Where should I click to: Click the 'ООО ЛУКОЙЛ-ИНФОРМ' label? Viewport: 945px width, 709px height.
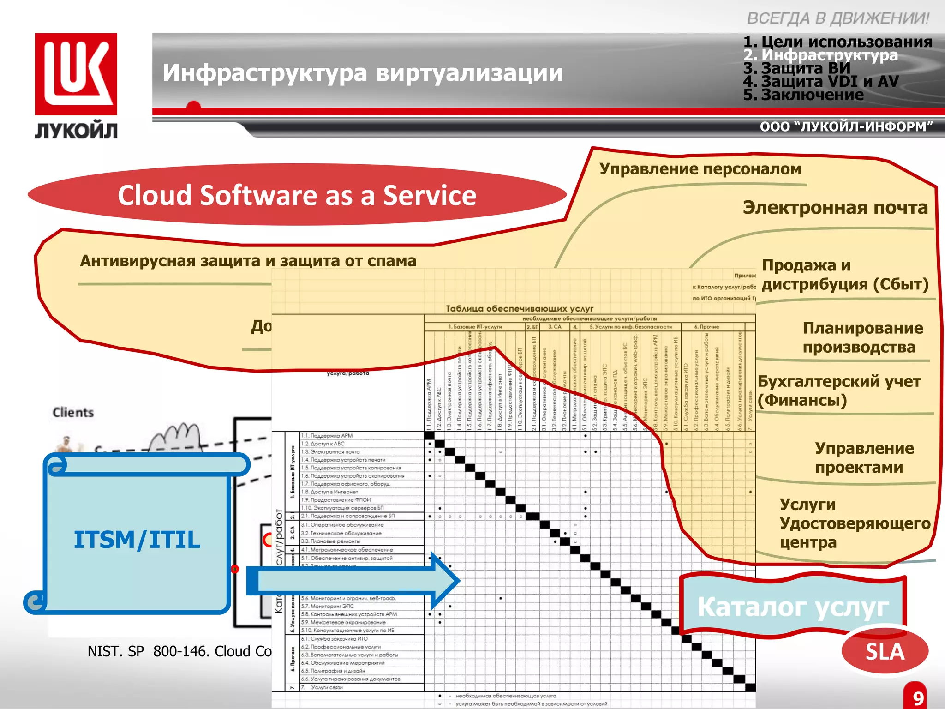coord(846,126)
